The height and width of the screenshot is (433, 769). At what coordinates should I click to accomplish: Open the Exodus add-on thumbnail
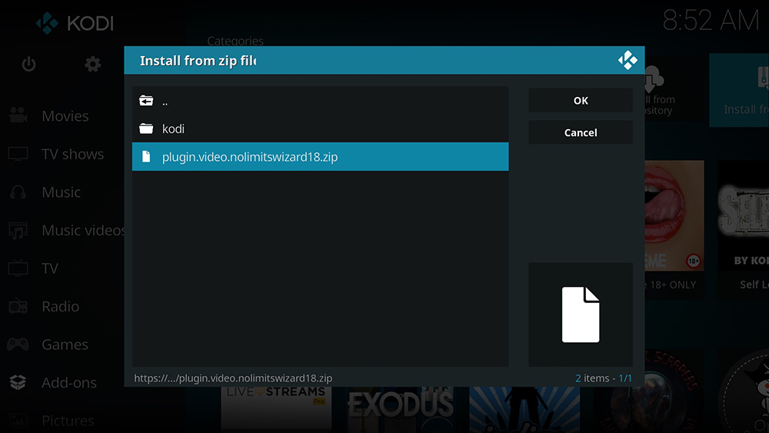pyautogui.click(x=401, y=409)
